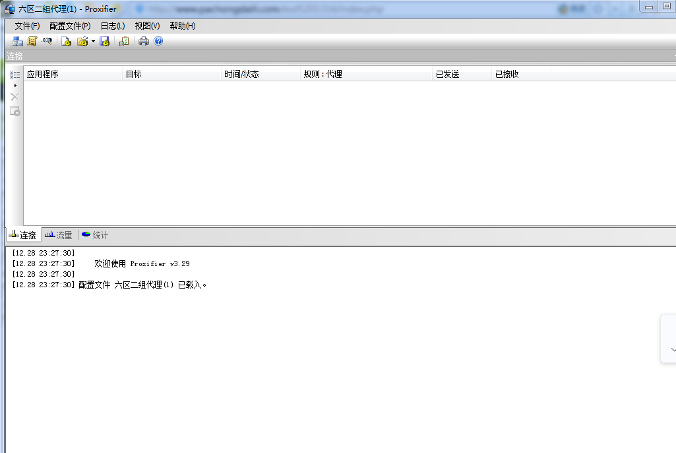Open the Proxification Rules toolbar icon

tap(32, 42)
